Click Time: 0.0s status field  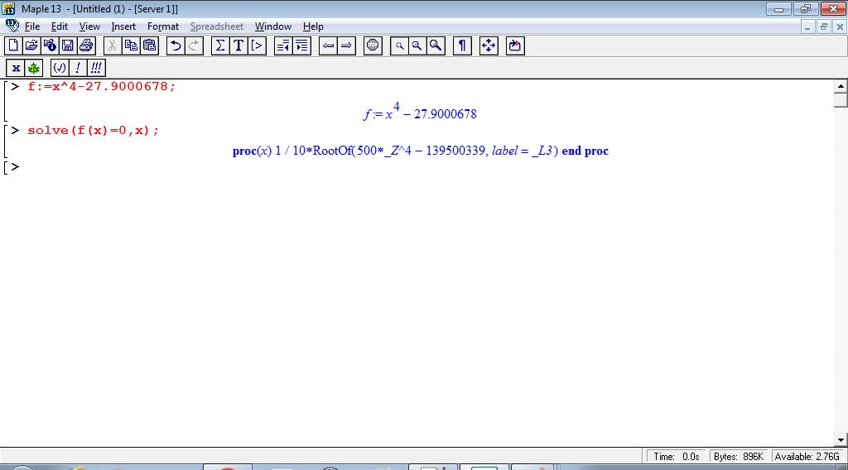coord(676,457)
